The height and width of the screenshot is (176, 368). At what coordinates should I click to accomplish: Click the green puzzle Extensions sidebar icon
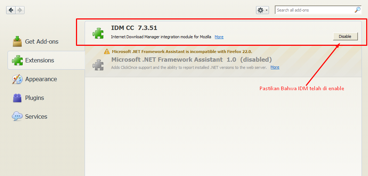point(17,60)
